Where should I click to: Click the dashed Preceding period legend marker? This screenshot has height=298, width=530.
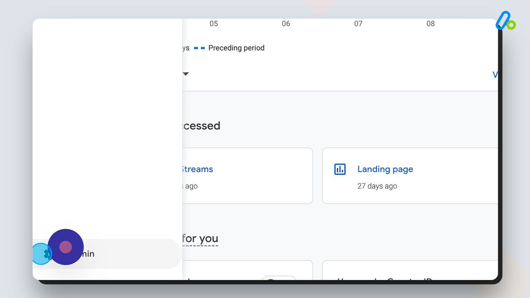pyautogui.click(x=199, y=48)
